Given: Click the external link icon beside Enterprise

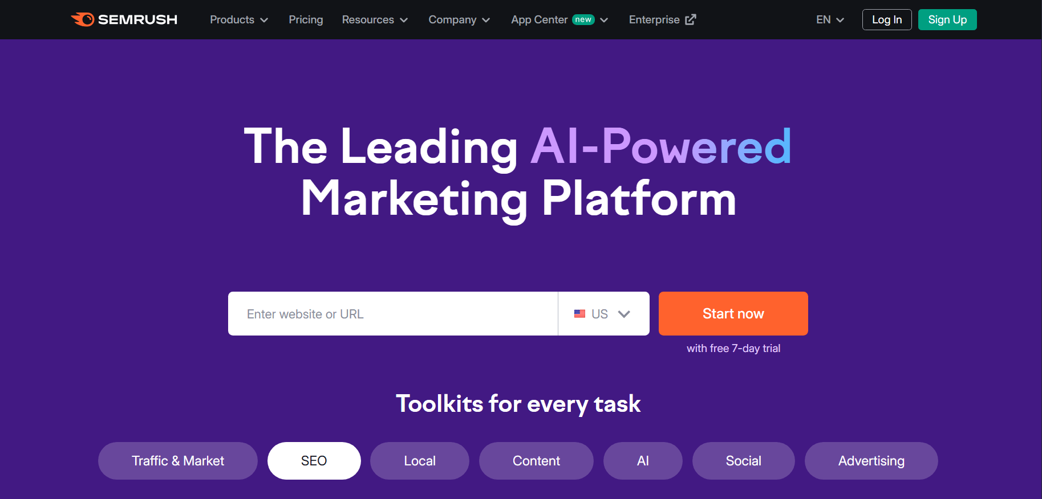Looking at the screenshot, I should (691, 19).
